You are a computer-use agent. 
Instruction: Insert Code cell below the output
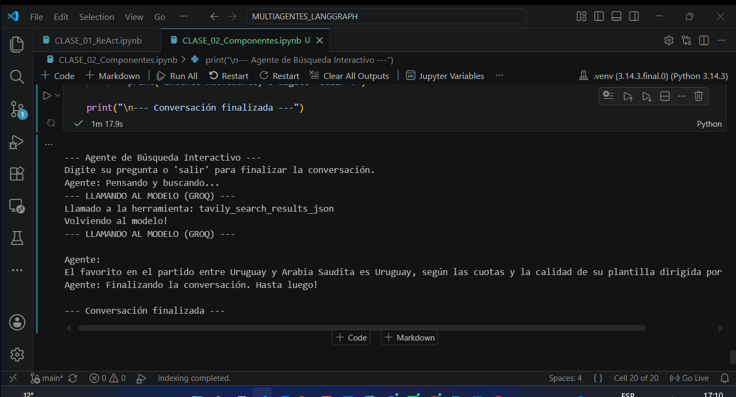[x=351, y=337]
